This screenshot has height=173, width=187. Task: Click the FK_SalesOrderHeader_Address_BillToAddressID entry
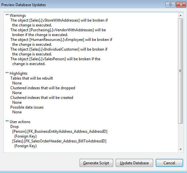pyautogui.click(x=59, y=143)
